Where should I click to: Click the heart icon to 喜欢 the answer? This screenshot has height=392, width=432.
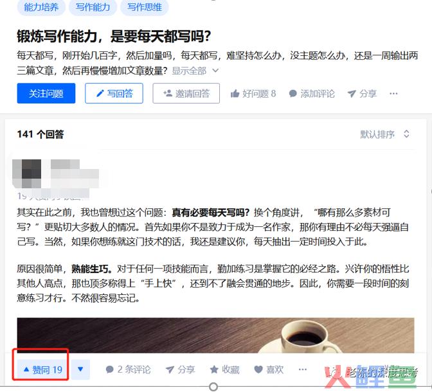(258, 369)
